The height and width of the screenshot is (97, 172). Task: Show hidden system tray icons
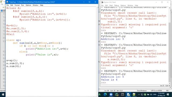(139, 95)
